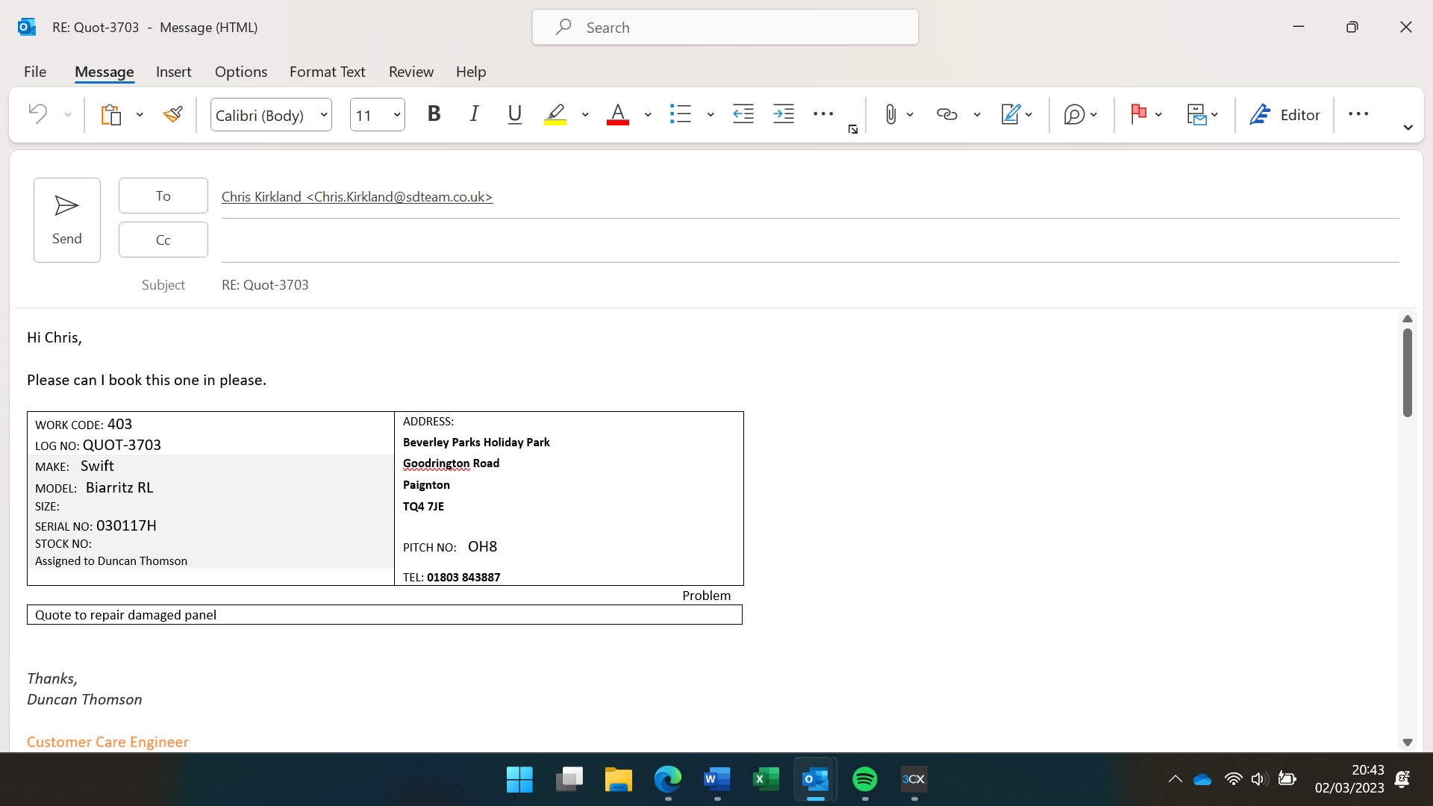
Task: Click the Cc recipients button
Action: pos(163,240)
